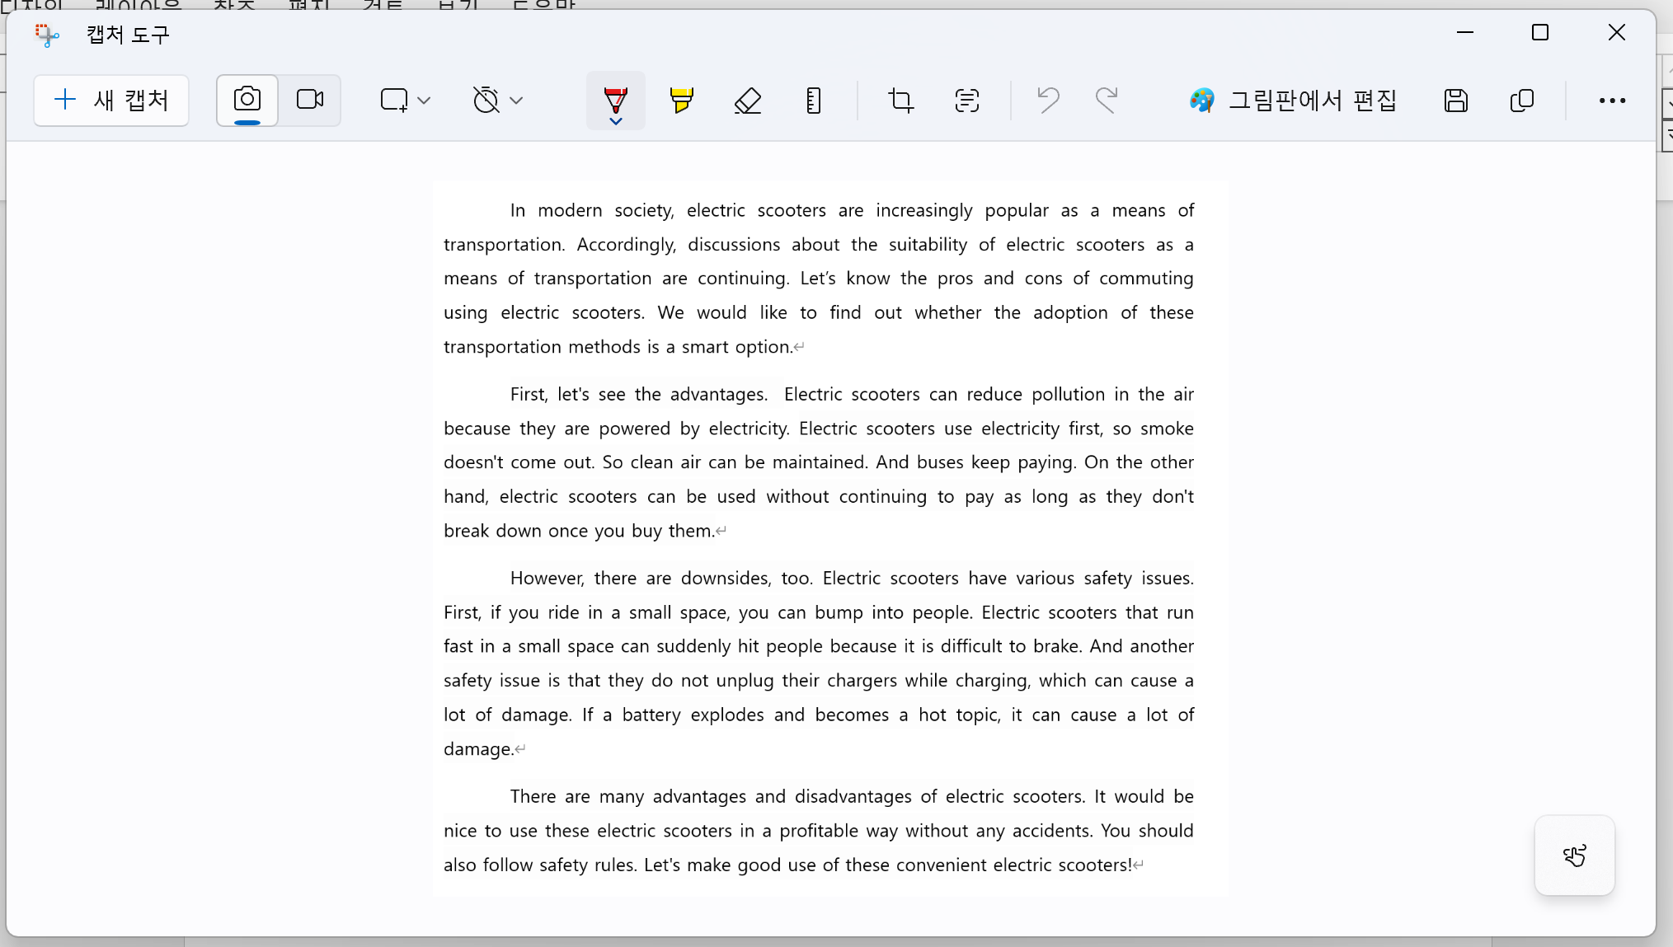Click the 새 캡처 button
This screenshot has height=947, width=1673.
pyautogui.click(x=111, y=101)
